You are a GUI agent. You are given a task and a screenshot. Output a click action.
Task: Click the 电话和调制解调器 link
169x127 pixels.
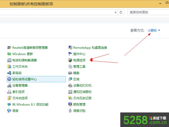24,60
